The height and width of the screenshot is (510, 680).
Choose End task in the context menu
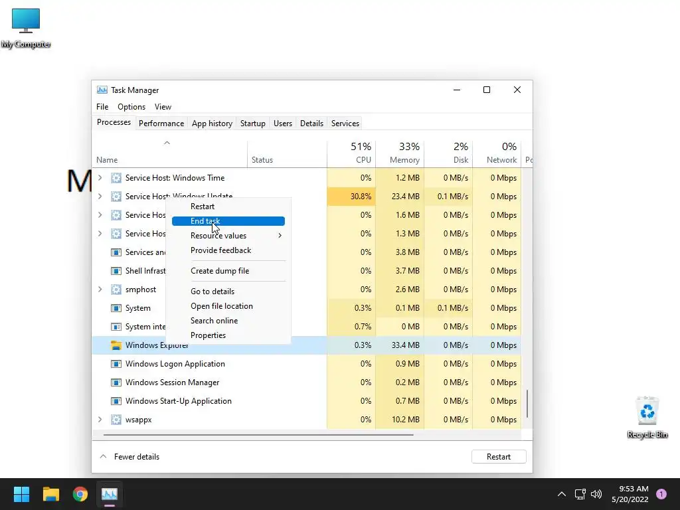click(x=228, y=221)
